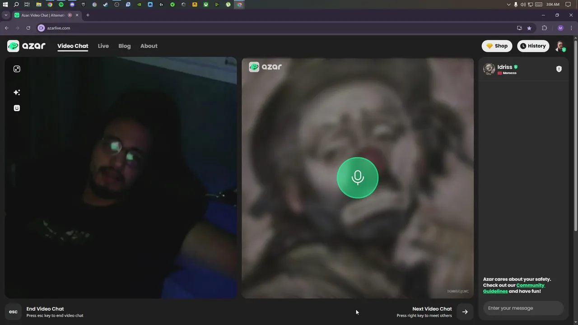Open the Blog page

(x=124, y=46)
